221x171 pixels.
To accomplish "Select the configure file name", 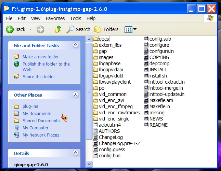I will coord(159,45).
